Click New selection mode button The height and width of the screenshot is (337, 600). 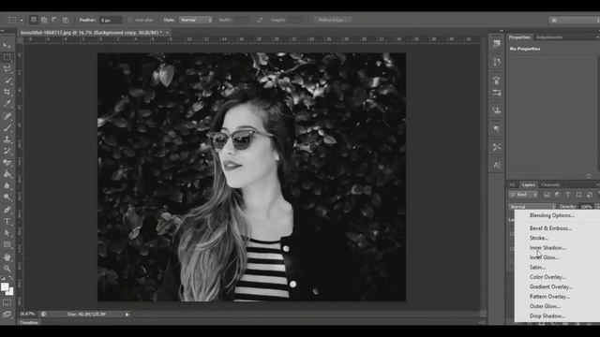(34, 20)
